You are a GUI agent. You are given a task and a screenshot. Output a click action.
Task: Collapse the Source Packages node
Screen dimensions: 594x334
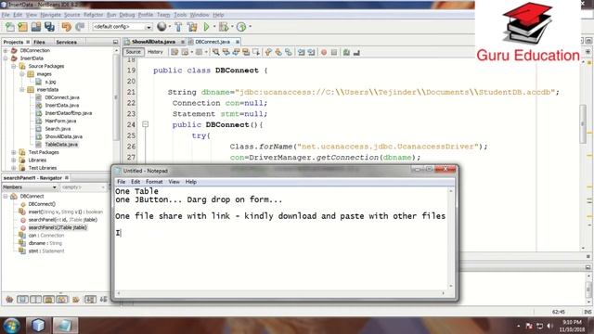pos(14,66)
